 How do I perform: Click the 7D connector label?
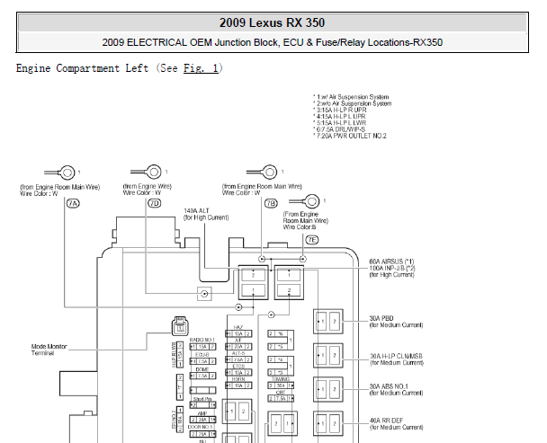[x=154, y=203]
